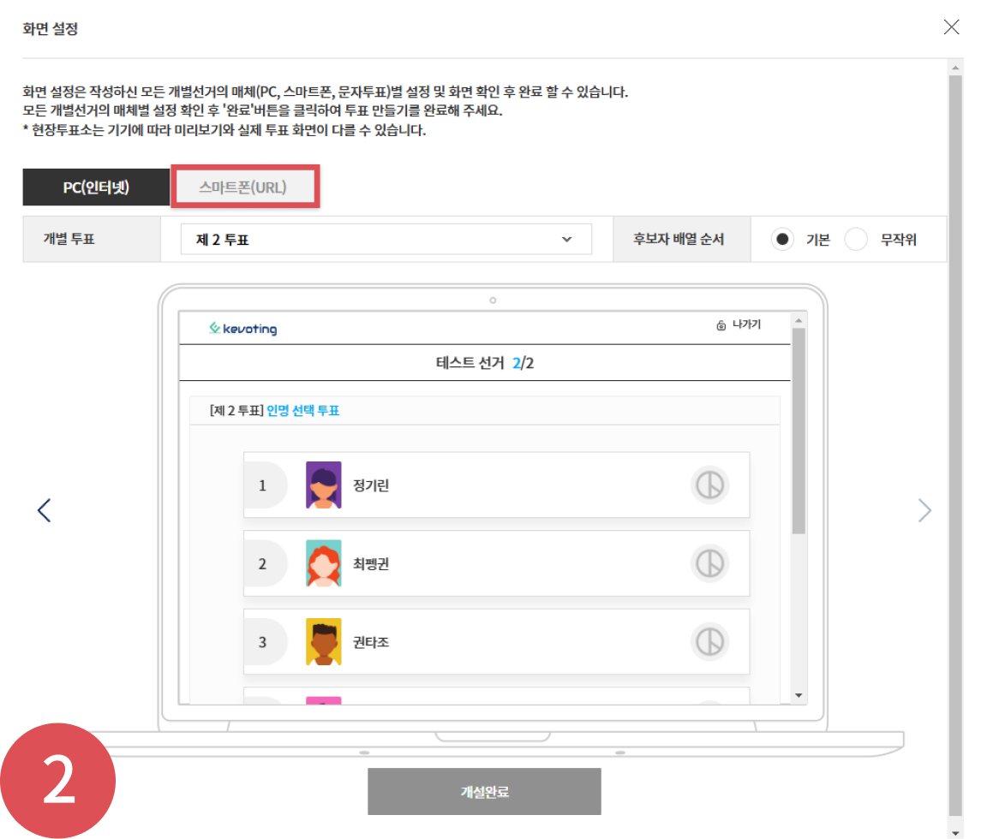Select the 무작위 random order radio
This screenshot has height=839, width=987.
(x=856, y=240)
